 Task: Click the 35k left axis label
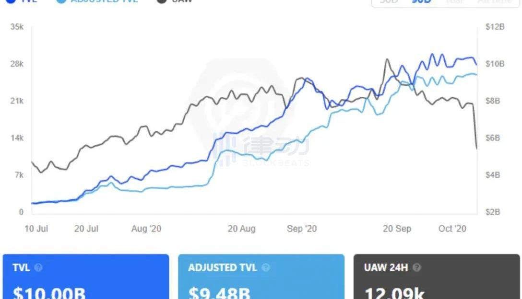pyautogui.click(x=17, y=27)
